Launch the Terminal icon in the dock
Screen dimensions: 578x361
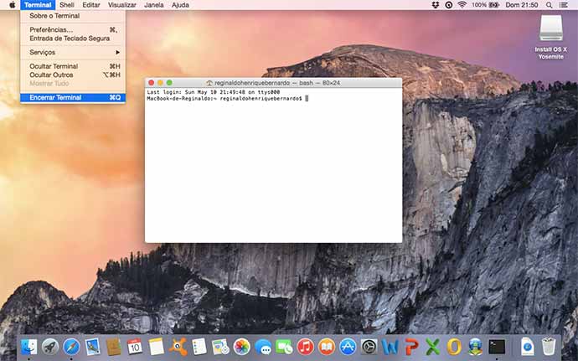[497, 346]
